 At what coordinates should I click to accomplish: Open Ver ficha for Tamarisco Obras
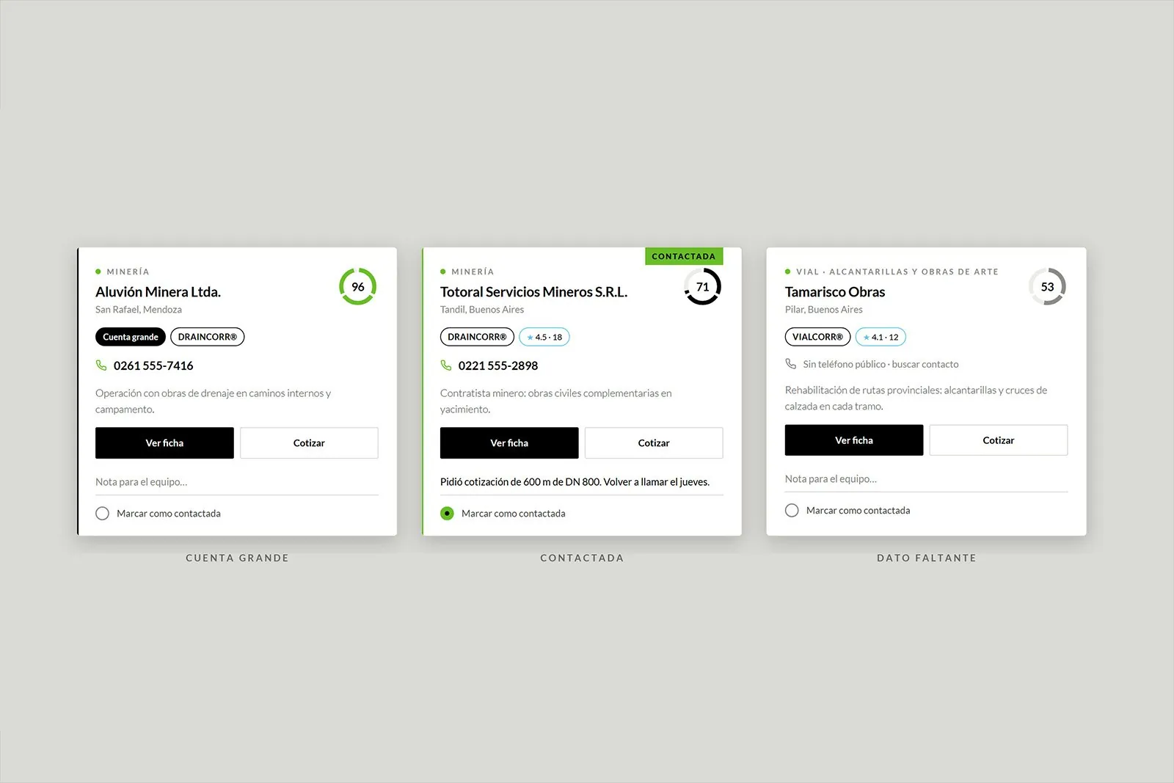point(854,440)
